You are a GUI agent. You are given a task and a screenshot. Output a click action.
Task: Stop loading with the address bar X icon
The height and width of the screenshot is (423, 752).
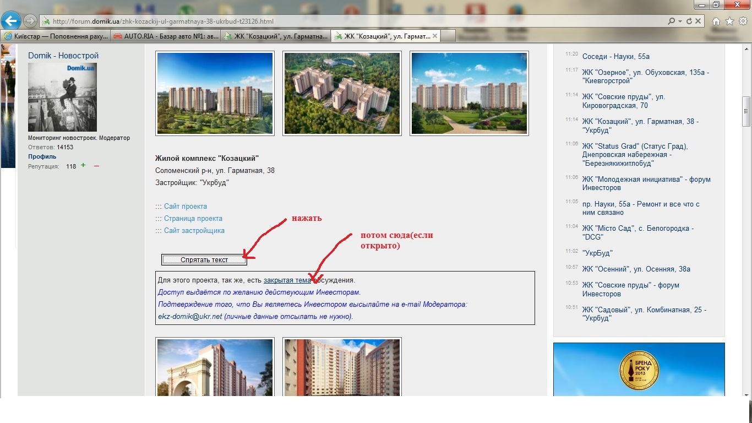pyautogui.click(x=698, y=21)
